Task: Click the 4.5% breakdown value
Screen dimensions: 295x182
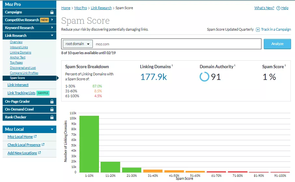Action: (x=98, y=96)
